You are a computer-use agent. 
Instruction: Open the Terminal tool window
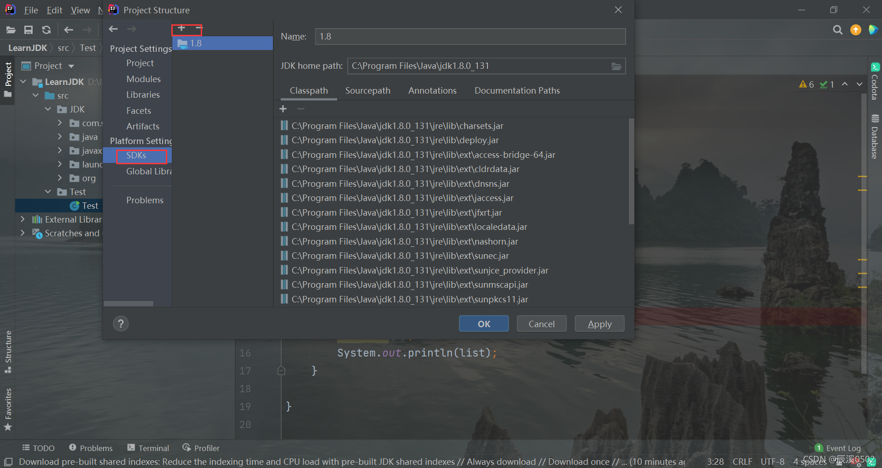click(148, 448)
